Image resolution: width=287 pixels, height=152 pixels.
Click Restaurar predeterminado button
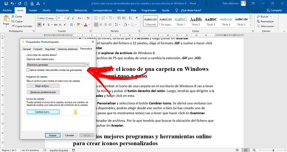click(43, 92)
